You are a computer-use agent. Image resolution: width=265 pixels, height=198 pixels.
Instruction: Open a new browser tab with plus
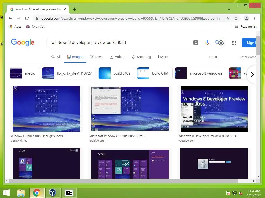74,9
